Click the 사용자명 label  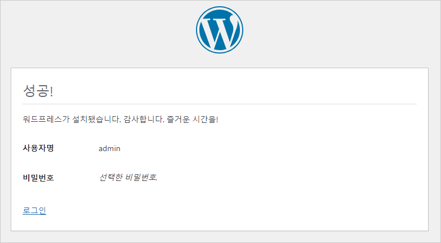38,148
